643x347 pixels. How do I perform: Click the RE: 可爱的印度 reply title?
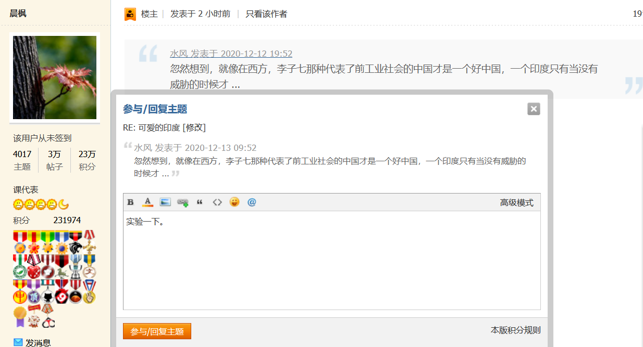[x=152, y=128]
